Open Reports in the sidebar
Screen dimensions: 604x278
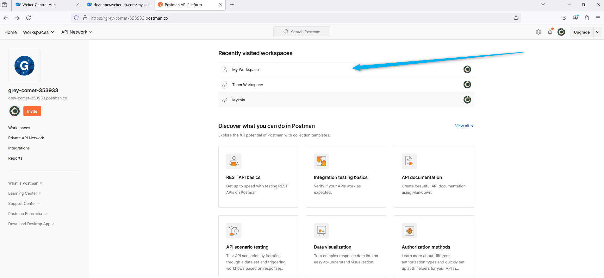point(15,158)
